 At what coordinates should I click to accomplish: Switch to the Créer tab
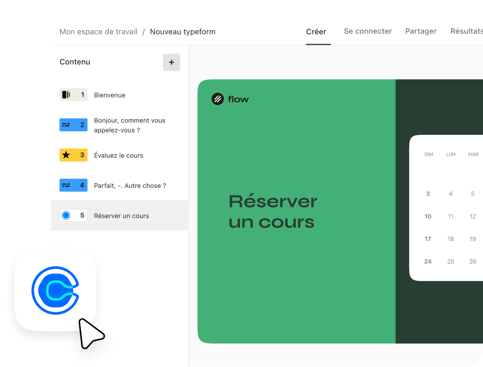316,32
